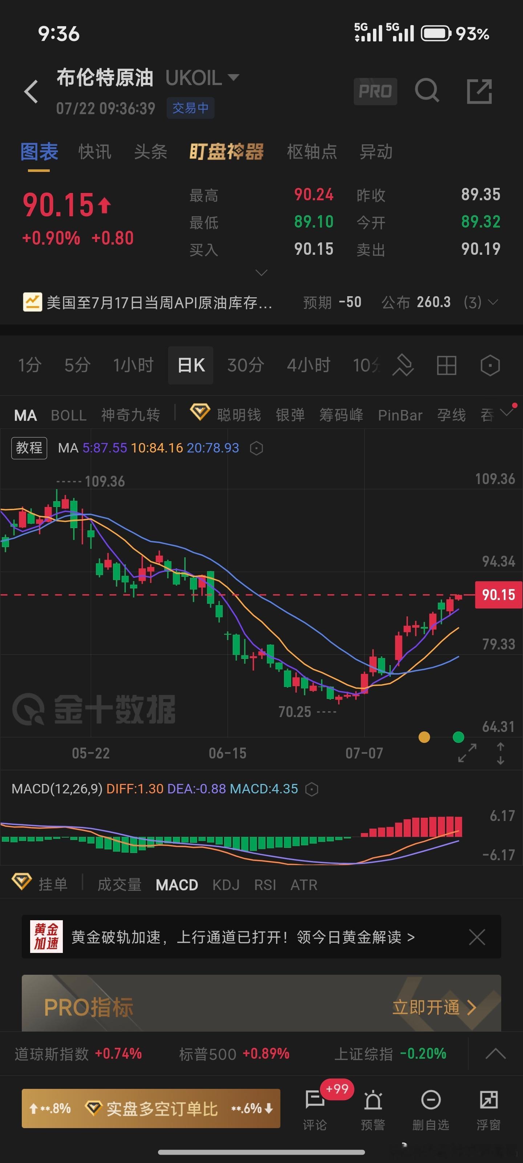Select 日K timeframe
523x1163 pixels.
click(191, 365)
